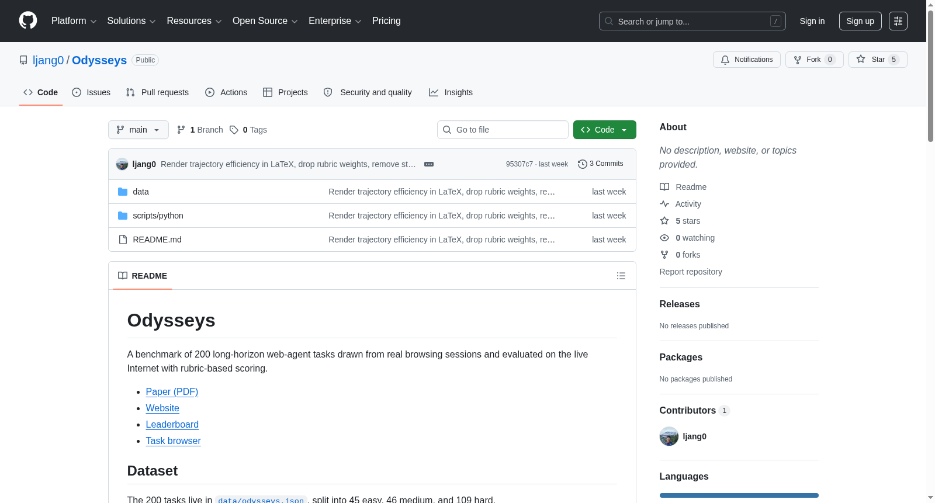The image size is (935, 503).
Task: Open the Paper (PDF) link
Action: pos(172,392)
